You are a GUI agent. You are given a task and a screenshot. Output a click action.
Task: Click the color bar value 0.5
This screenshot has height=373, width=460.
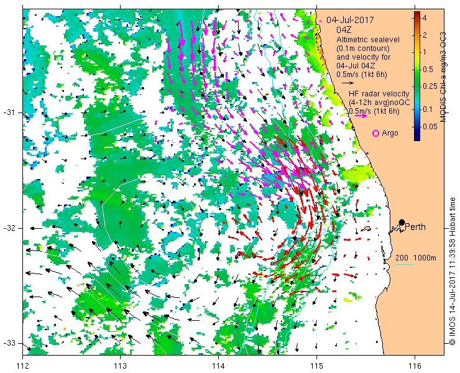[428, 70]
